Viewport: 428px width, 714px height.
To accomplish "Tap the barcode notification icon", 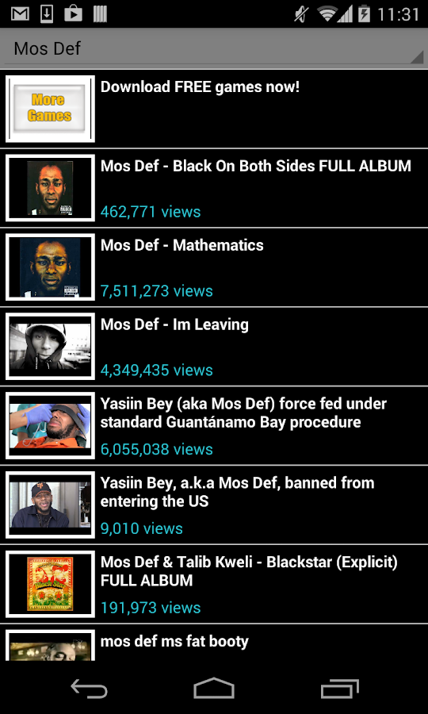I will [x=100, y=14].
